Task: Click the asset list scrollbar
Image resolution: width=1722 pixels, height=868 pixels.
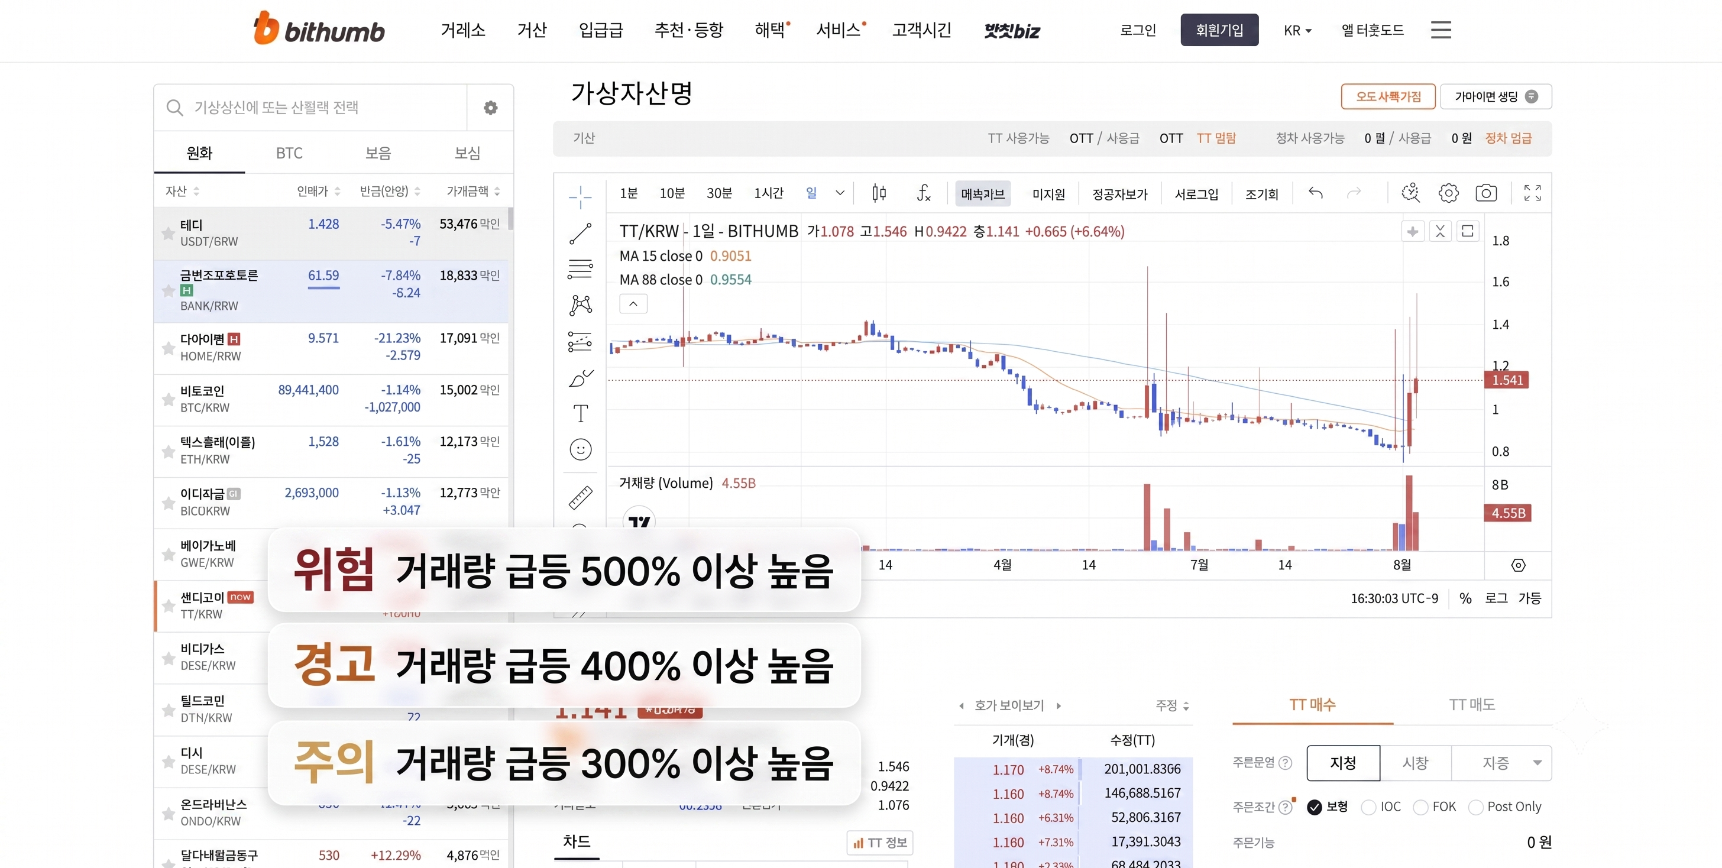Action: [511, 219]
